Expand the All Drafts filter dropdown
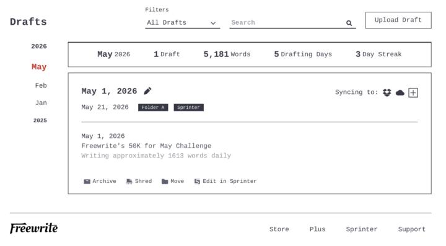446x246 pixels. coord(182,23)
